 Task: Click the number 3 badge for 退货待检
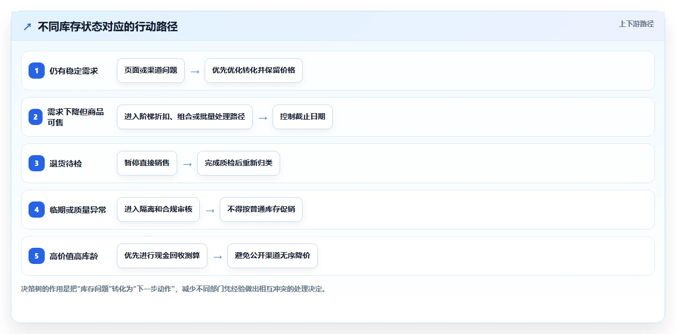pyautogui.click(x=37, y=163)
